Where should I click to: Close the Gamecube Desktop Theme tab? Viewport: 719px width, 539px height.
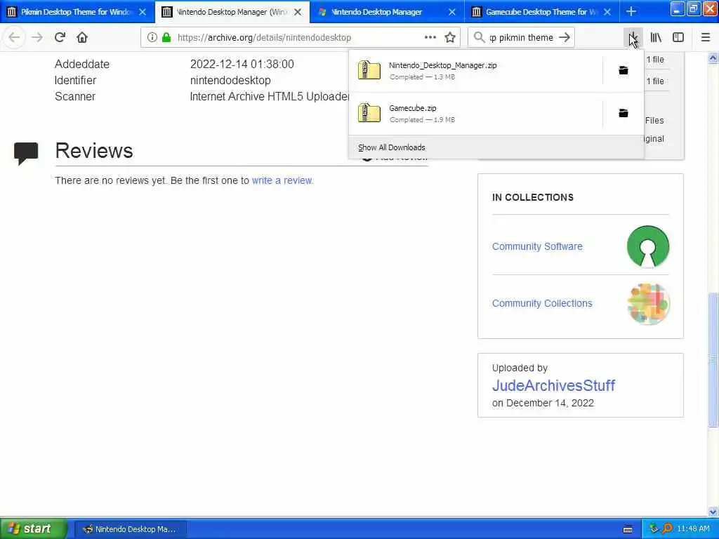pyautogui.click(x=607, y=12)
